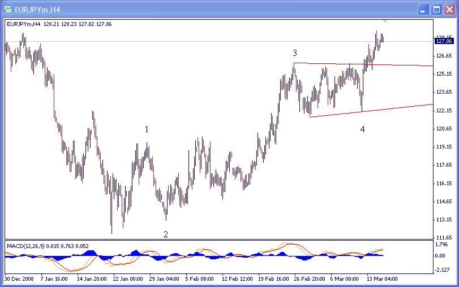Click the 13 Mar 04:00 time label
The height and width of the screenshot is (287, 459).
382,279
